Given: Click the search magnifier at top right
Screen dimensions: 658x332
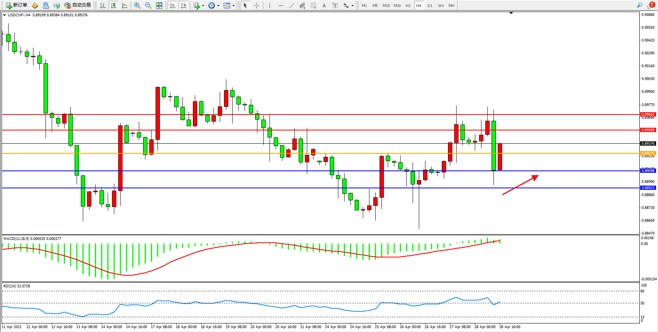Looking at the screenshot, I should click(639, 5).
